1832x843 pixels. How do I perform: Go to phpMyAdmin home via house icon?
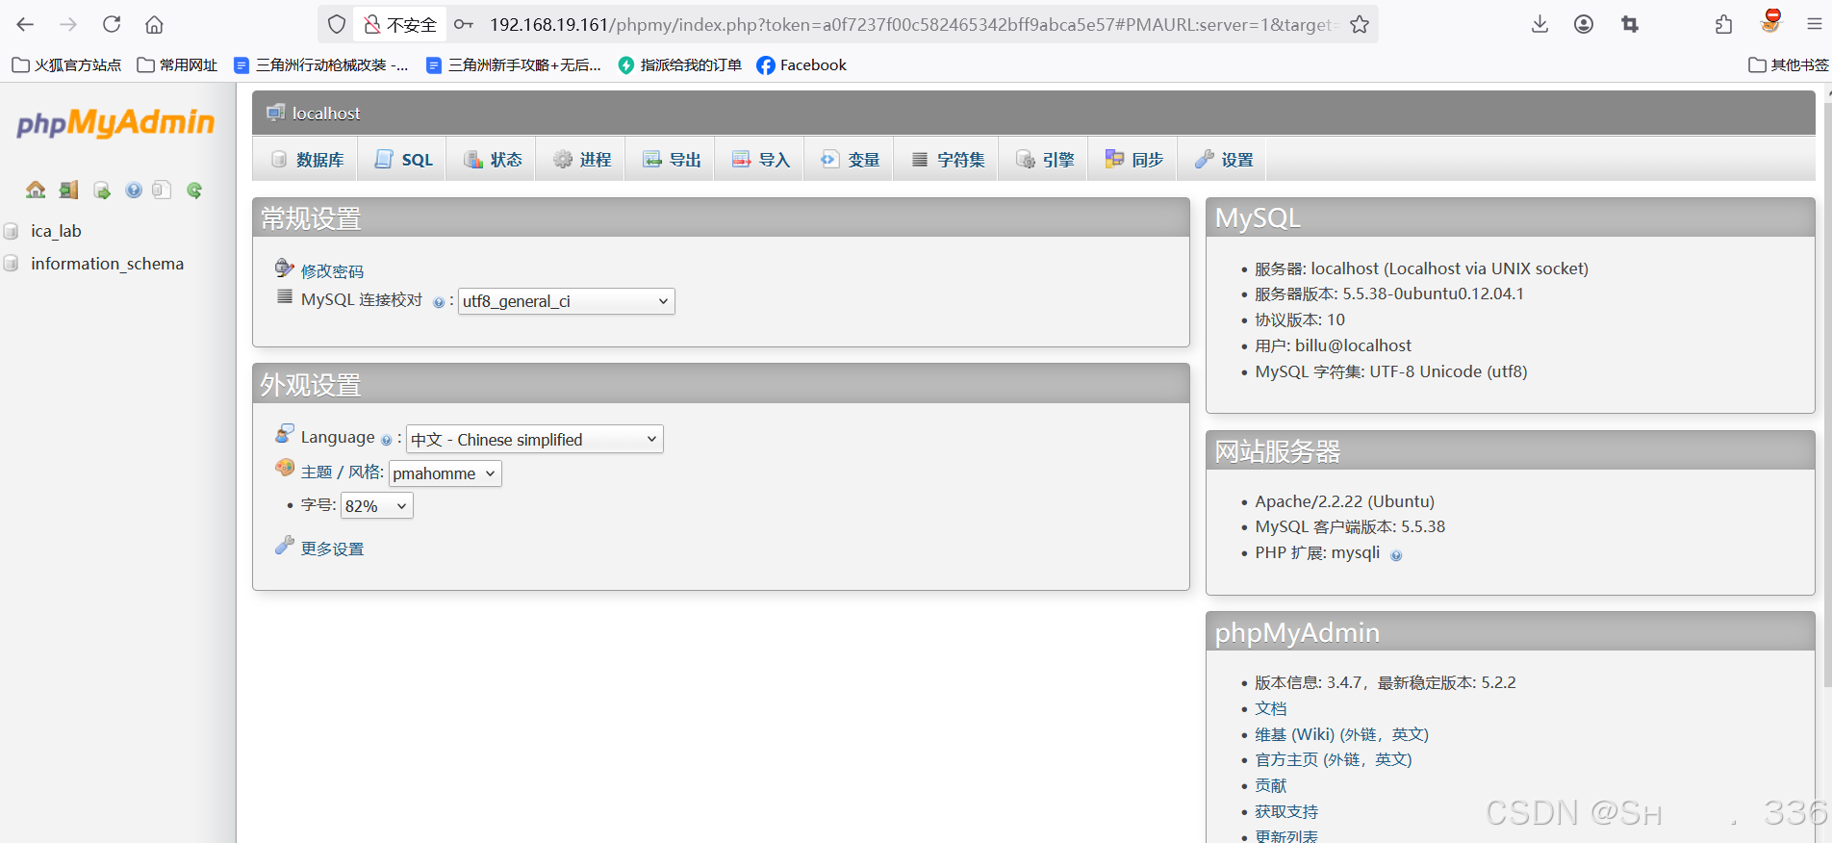(36, 190)
